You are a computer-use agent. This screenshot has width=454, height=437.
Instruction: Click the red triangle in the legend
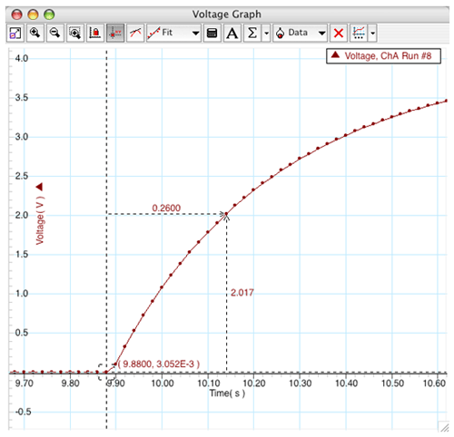coord(335,55)
